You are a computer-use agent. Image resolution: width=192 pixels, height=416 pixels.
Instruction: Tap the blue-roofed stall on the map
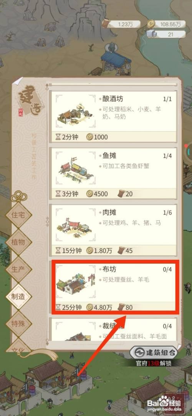click(115, 60)
